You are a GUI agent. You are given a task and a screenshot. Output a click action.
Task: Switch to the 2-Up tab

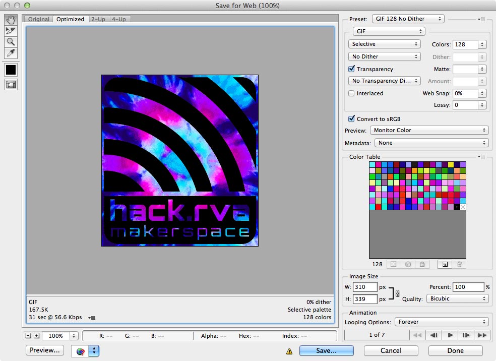click(x=98, y=19)
